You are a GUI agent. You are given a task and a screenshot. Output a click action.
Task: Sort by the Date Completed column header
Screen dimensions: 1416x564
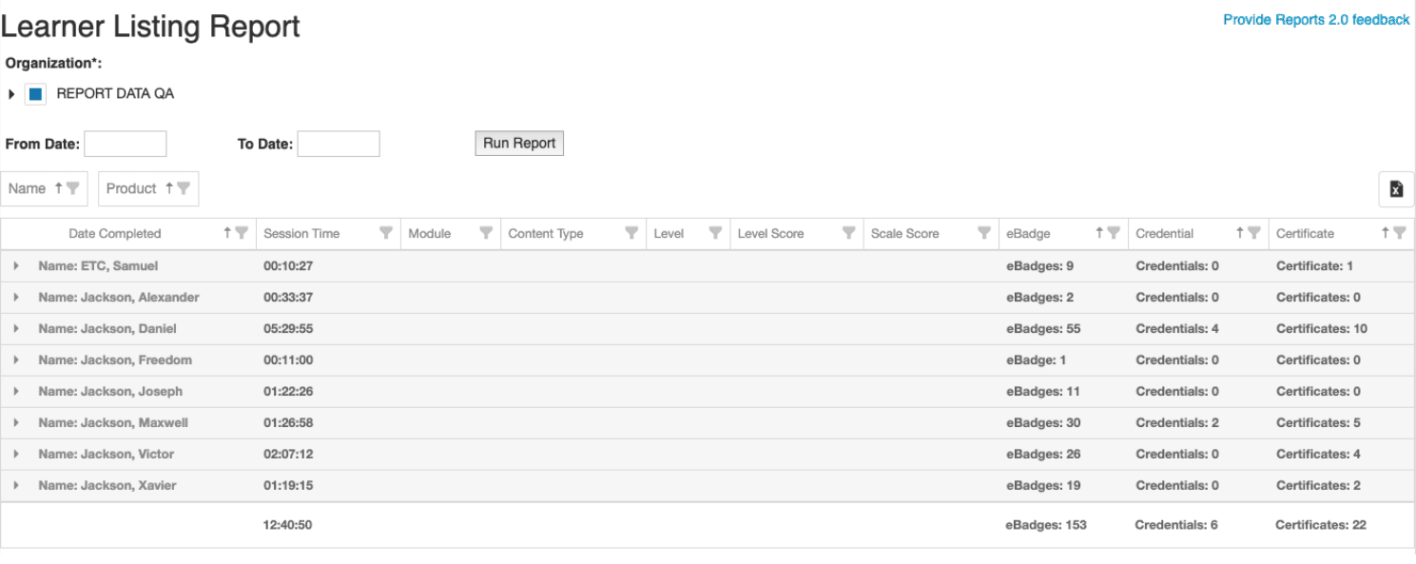[x=115, y=233]
